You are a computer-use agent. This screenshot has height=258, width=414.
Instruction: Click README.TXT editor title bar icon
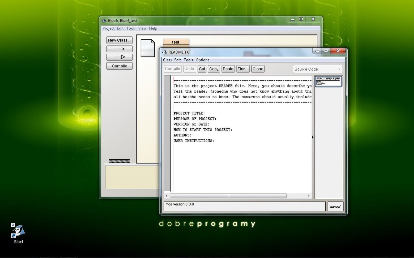165,52
